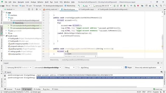This screenshot has height=93, width=166.
Task: Open the VCS menu
Action: point(61,2)
